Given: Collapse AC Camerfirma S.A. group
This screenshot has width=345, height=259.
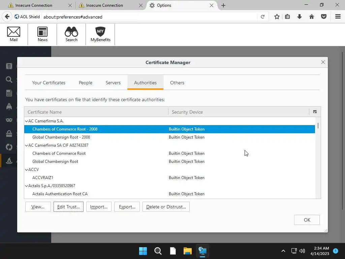Looking at the screenshot, I should (x=26, y=121).
